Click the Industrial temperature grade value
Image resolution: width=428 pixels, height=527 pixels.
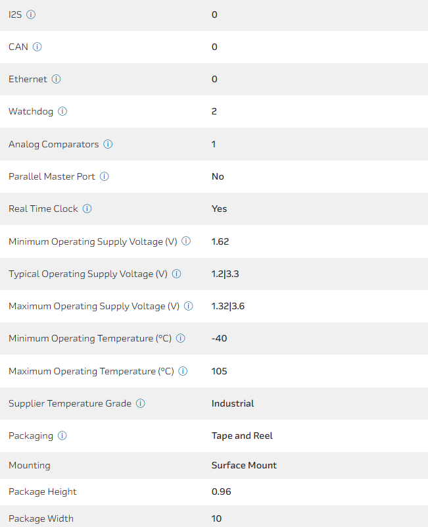(x=233, y=403)
